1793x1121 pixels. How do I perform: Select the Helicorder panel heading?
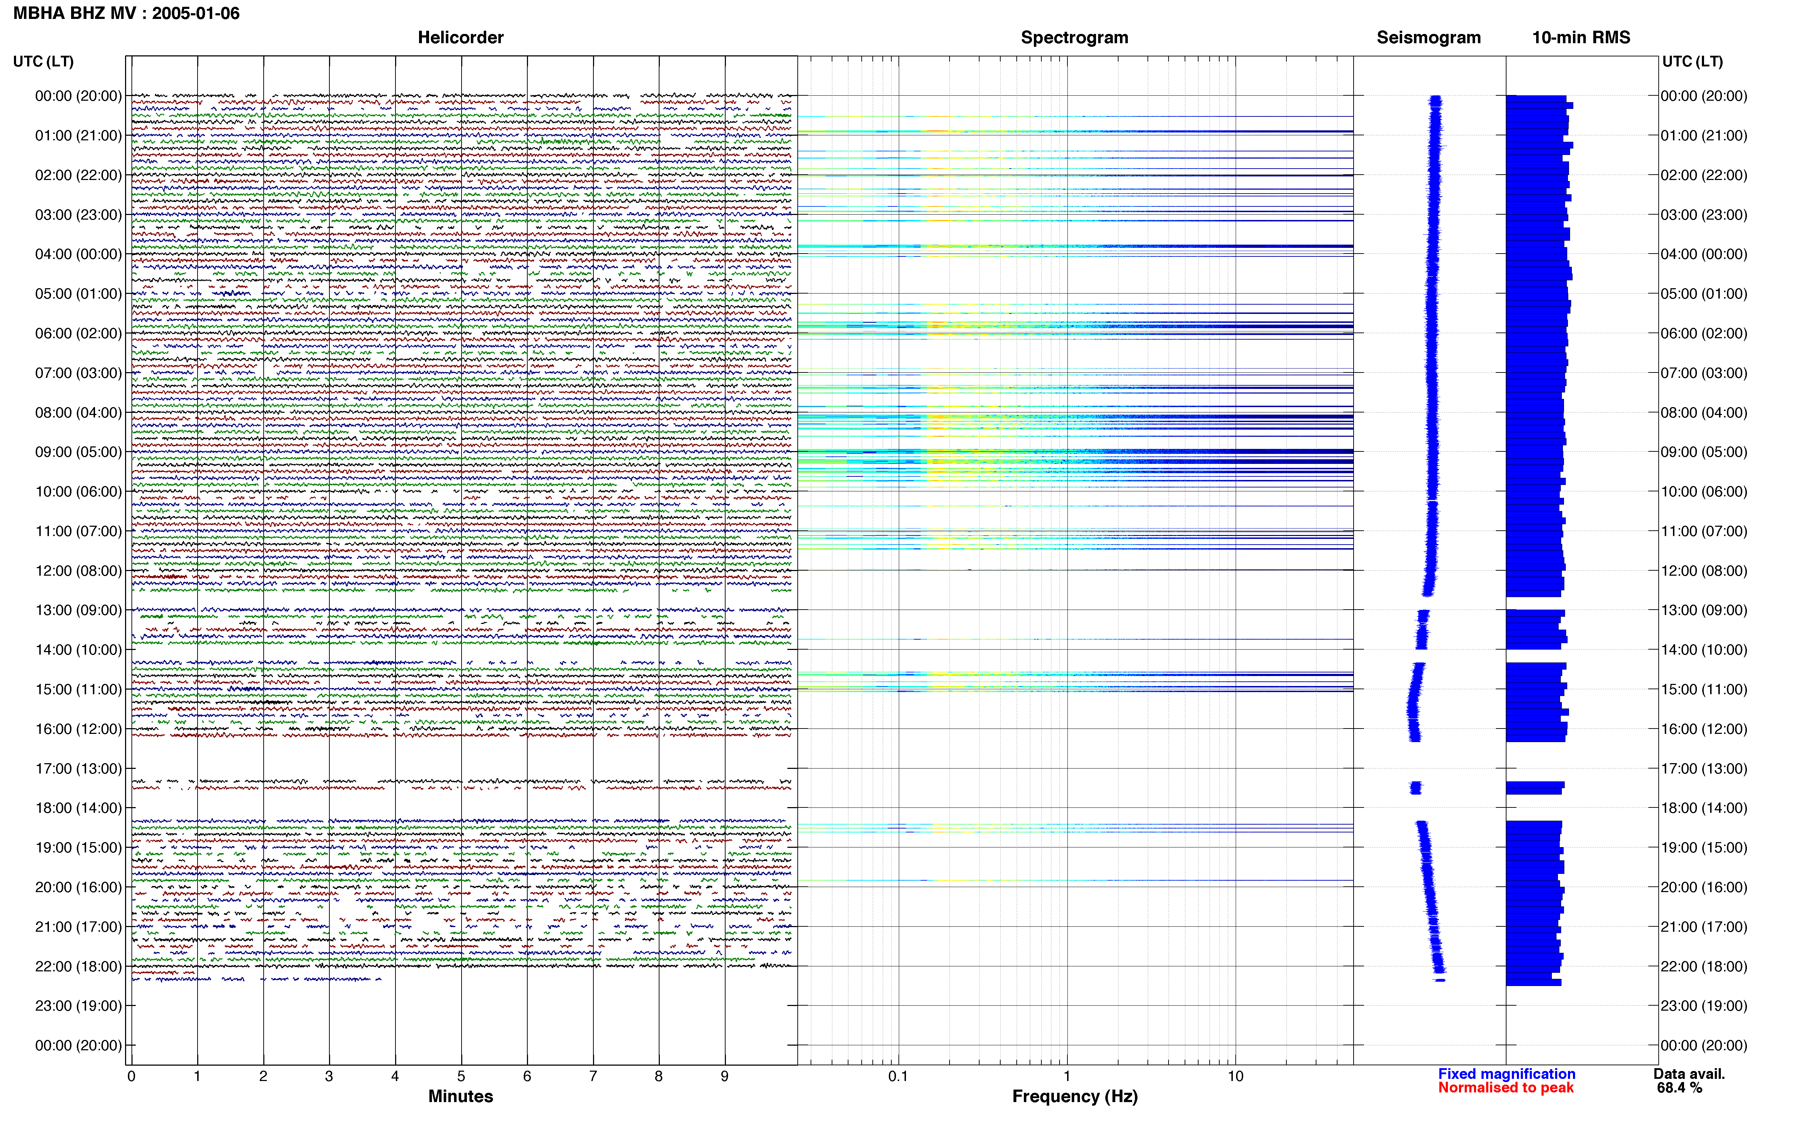(460, 37)
